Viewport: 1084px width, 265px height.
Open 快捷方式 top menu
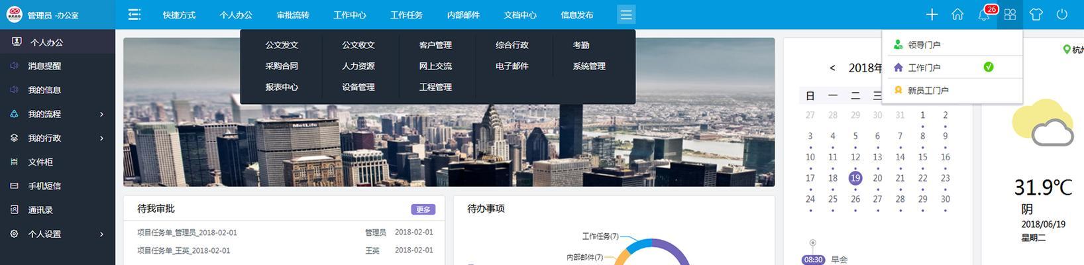(180, 15)
